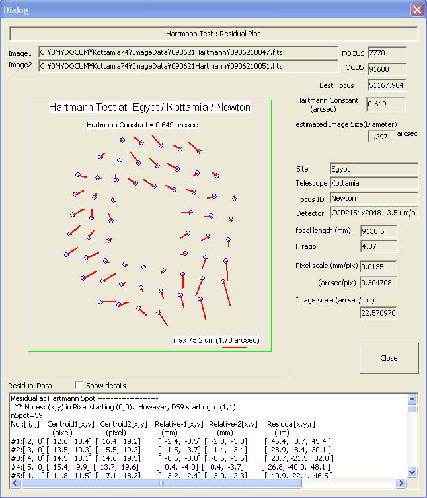Select the Image2 FOCUS value field
The height and width of the screenshot is (498, 427).
click(386, 68)
